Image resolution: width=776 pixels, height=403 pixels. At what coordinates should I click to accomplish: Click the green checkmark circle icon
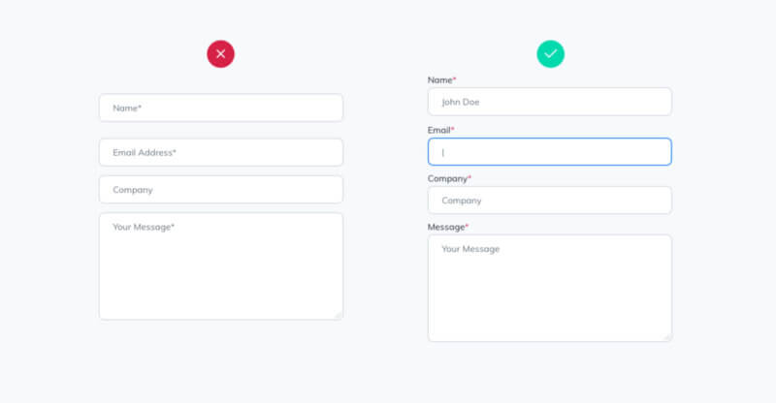point(550,54)
